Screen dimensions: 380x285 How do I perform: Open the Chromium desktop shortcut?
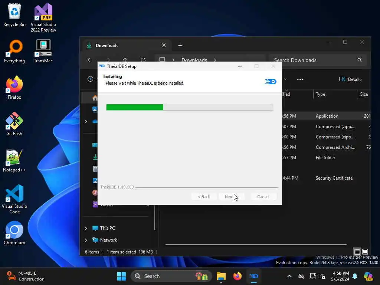tap(14, 233)
